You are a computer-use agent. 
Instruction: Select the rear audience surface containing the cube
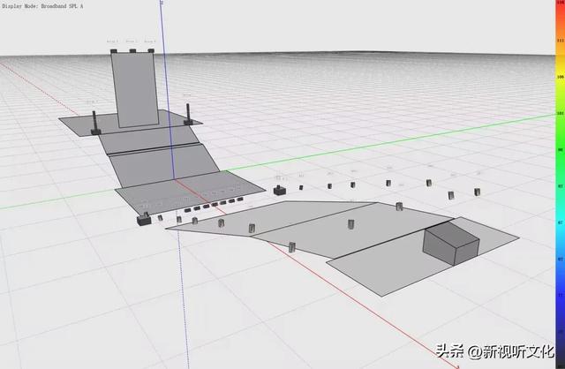coord(423,257)
